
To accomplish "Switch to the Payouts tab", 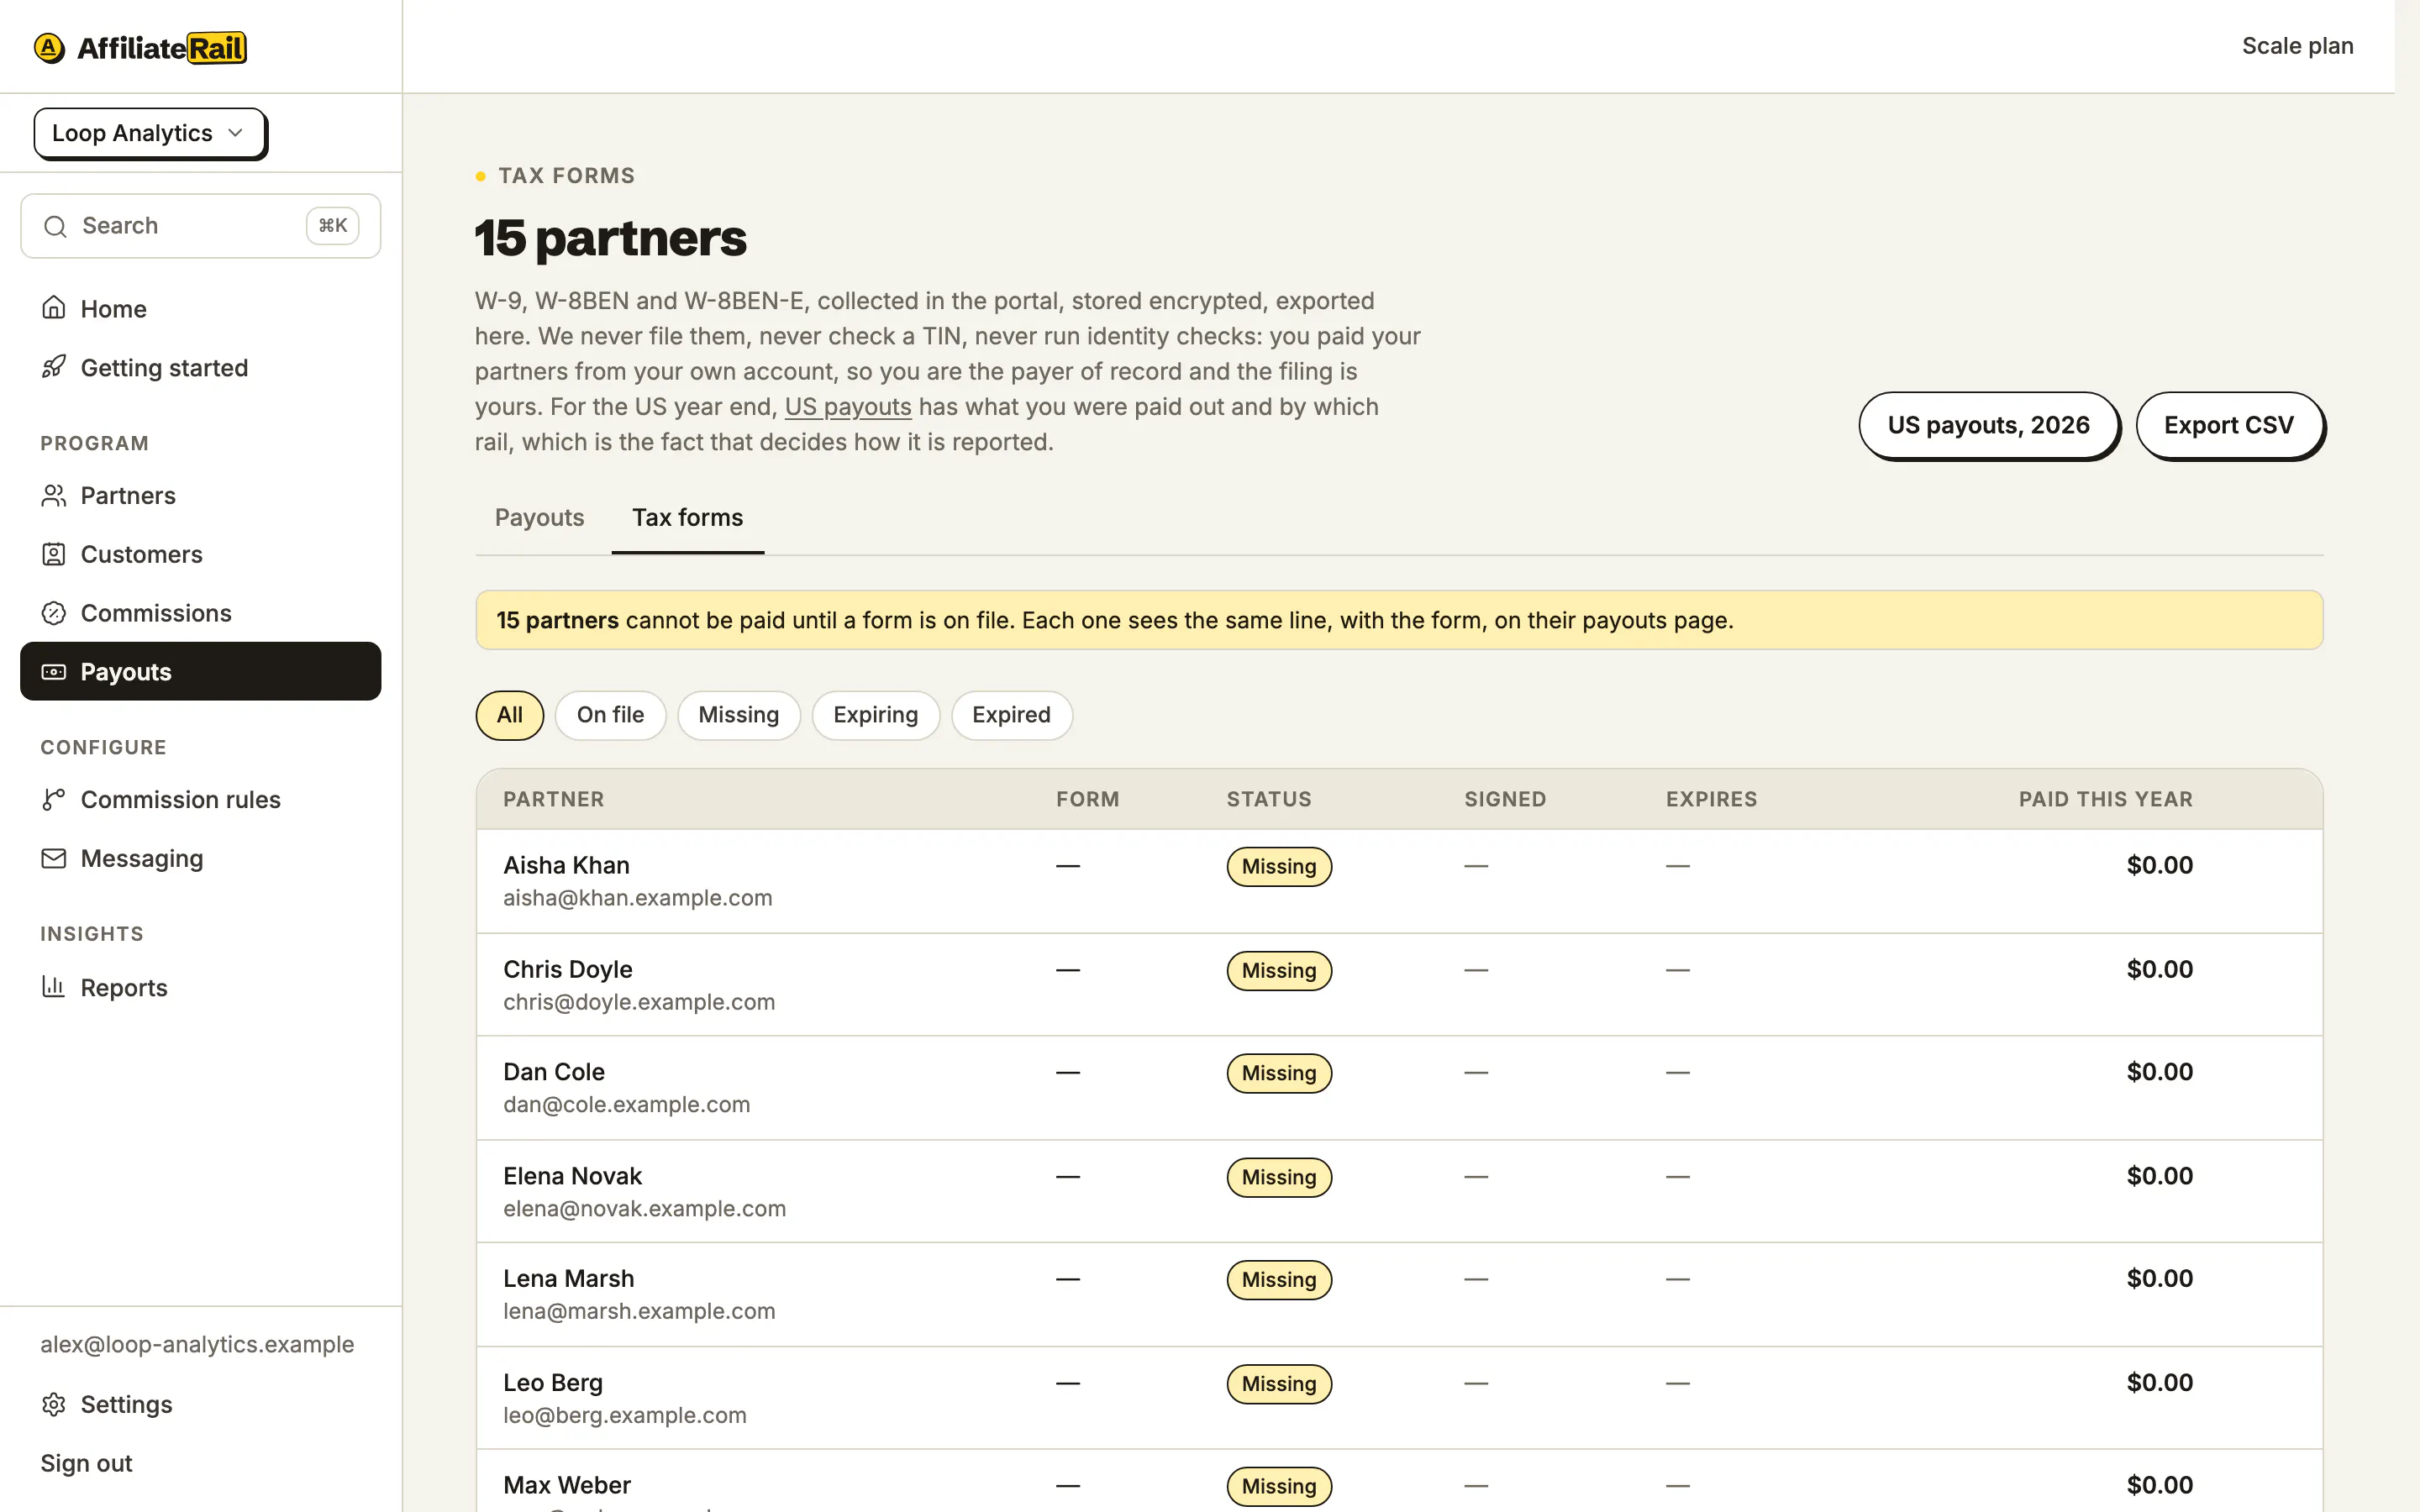I will pyautogui.click(x=539, y=517).
